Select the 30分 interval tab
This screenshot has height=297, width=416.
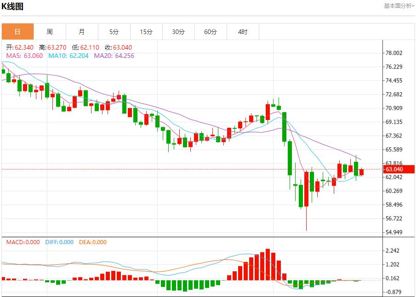(178, 32)
